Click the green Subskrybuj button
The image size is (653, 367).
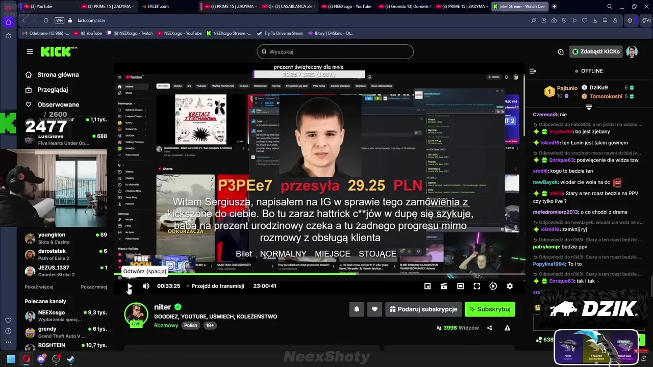[490, 309]
